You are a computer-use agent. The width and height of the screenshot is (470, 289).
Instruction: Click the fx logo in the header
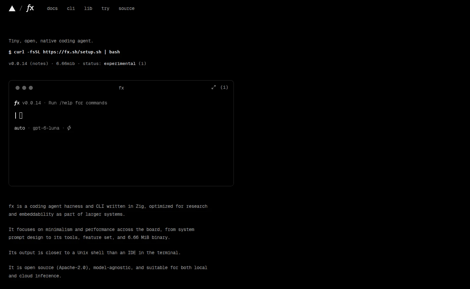coord(30,8)
